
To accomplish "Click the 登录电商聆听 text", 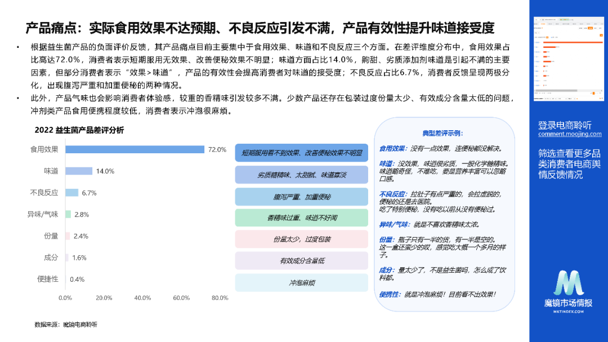I will 565,125.
